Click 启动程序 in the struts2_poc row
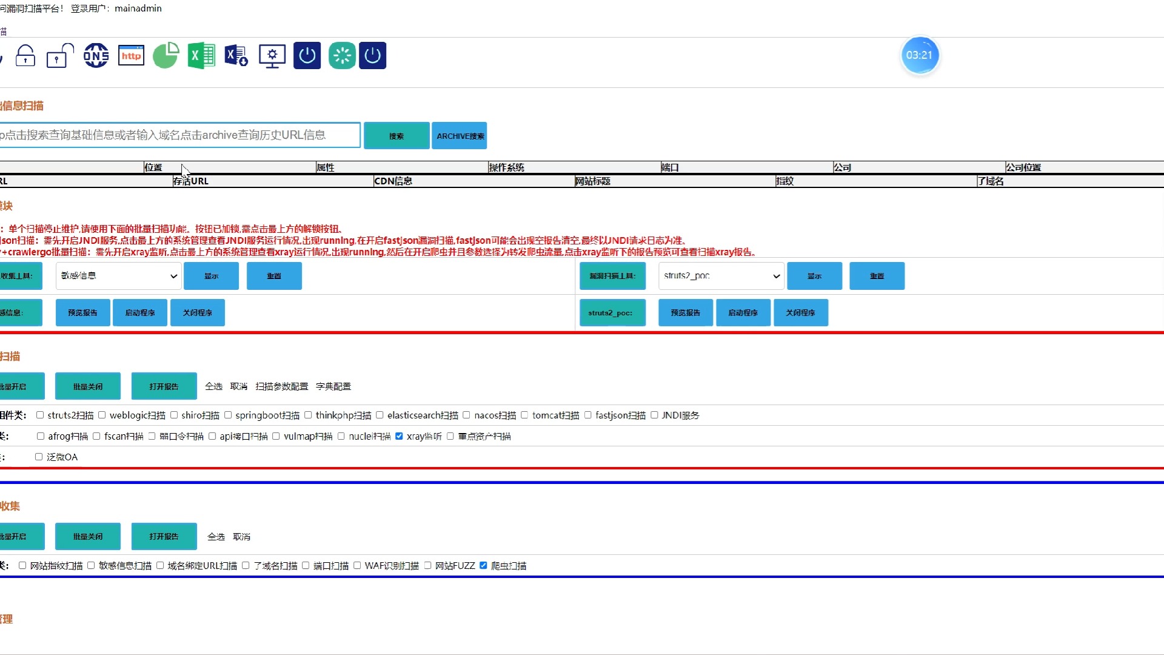 point(743,313)
